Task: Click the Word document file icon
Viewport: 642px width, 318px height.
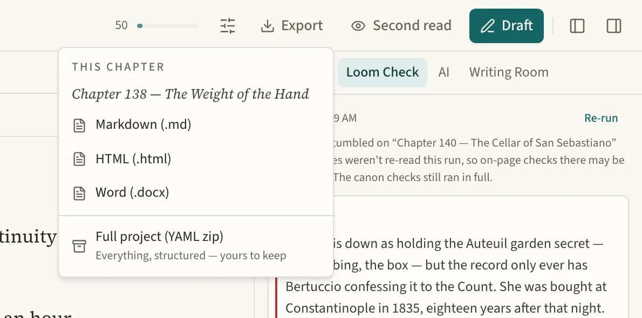Action: (x=79, y=193)
